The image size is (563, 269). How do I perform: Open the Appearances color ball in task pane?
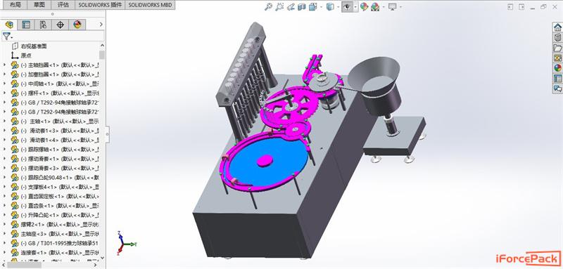tap(557, 67)
